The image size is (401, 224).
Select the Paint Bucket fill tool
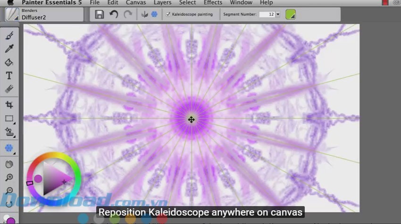[x=9, y=62]
